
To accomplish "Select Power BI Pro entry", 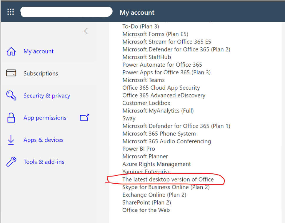I will pyautogui.click(x=139, y=149).
